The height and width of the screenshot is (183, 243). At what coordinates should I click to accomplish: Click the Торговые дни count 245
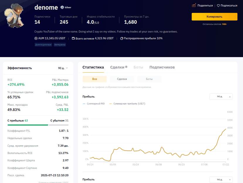[x=64, y=22]
